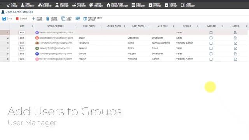
Task: Click the Save icon button
Action: pos(4,19)
